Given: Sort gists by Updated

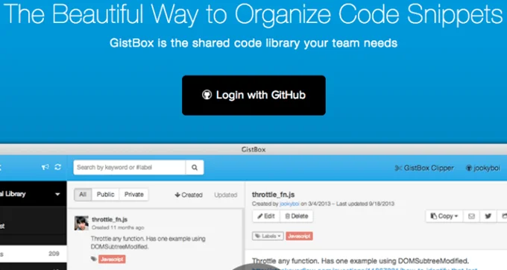Looking at the screenshot, I should (226, 195).
